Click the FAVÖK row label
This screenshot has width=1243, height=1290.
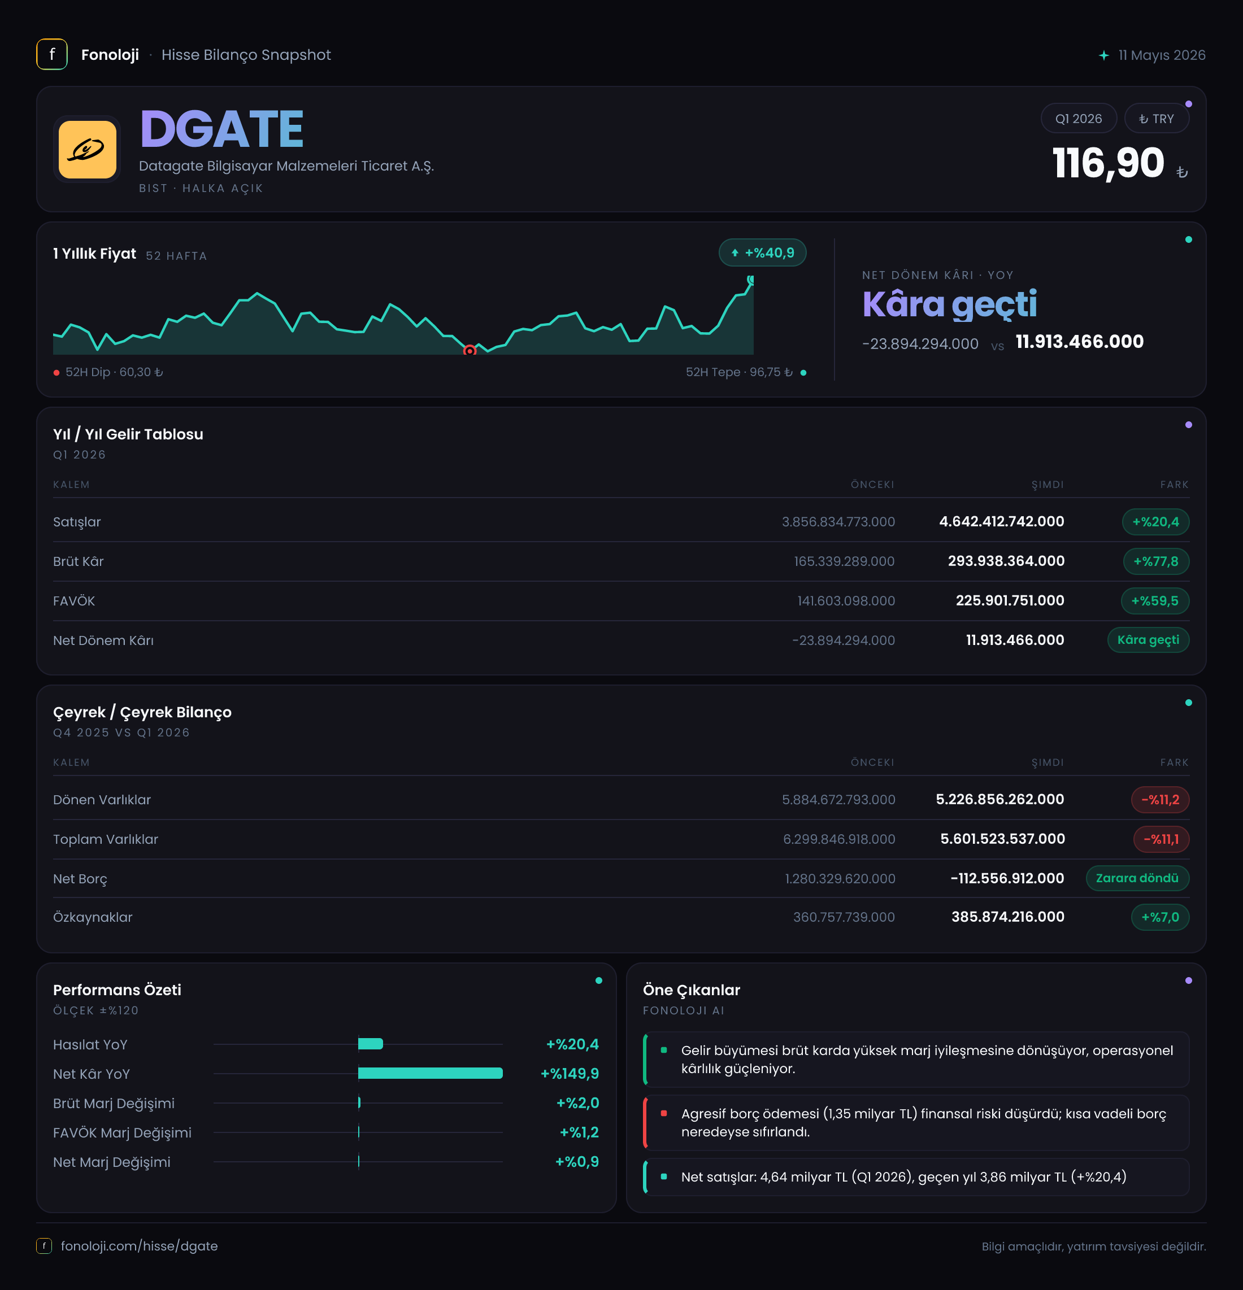(74, 601)
